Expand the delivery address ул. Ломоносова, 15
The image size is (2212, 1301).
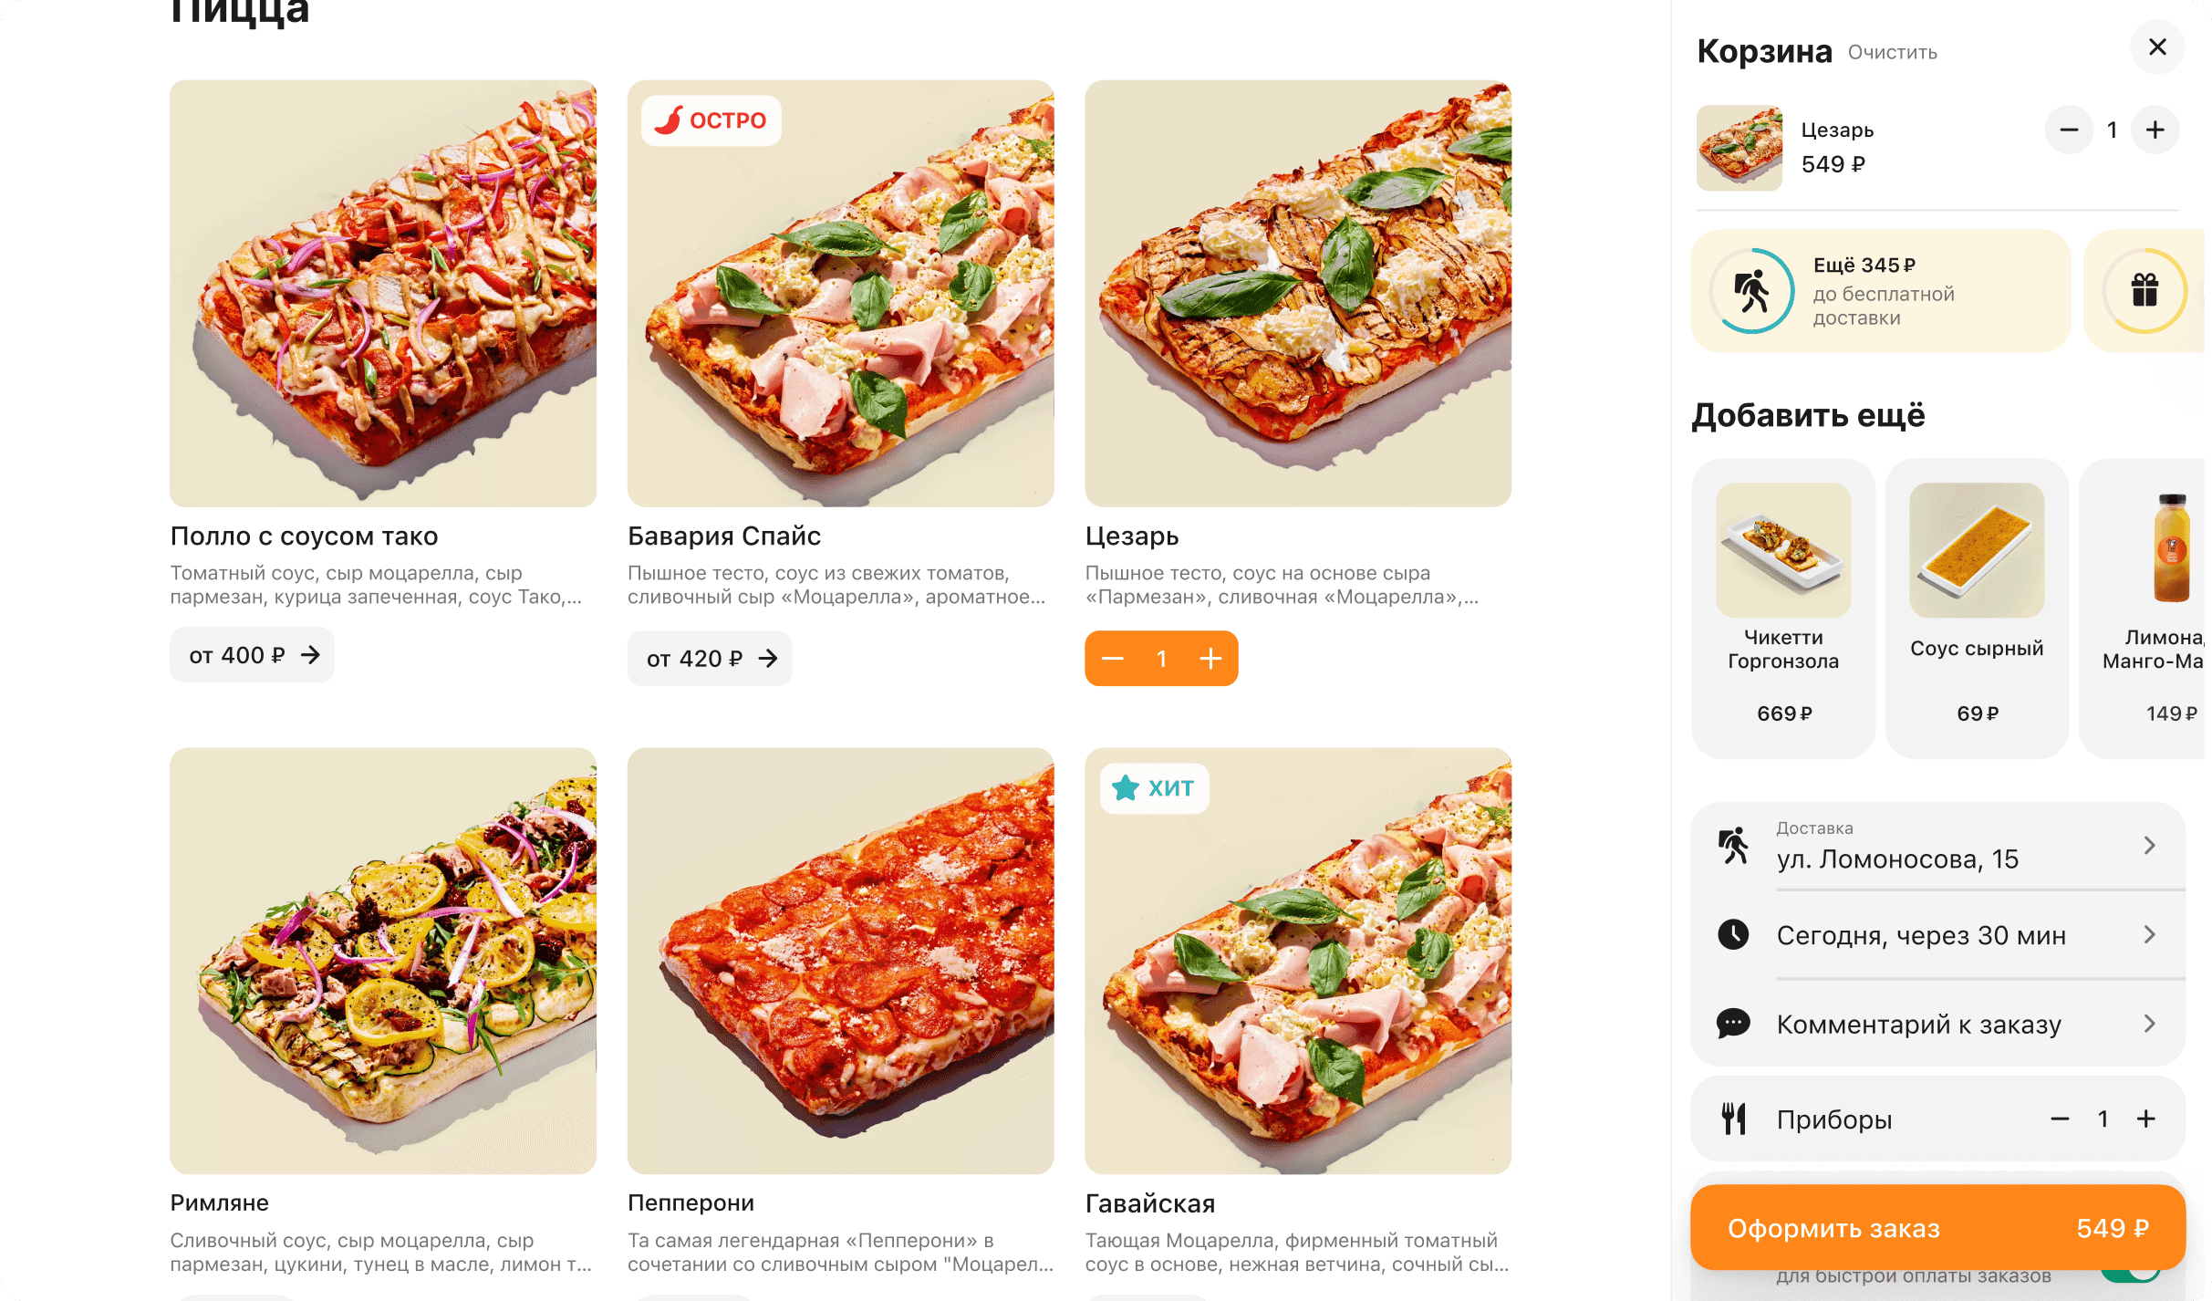click(x=1937, y=847)
